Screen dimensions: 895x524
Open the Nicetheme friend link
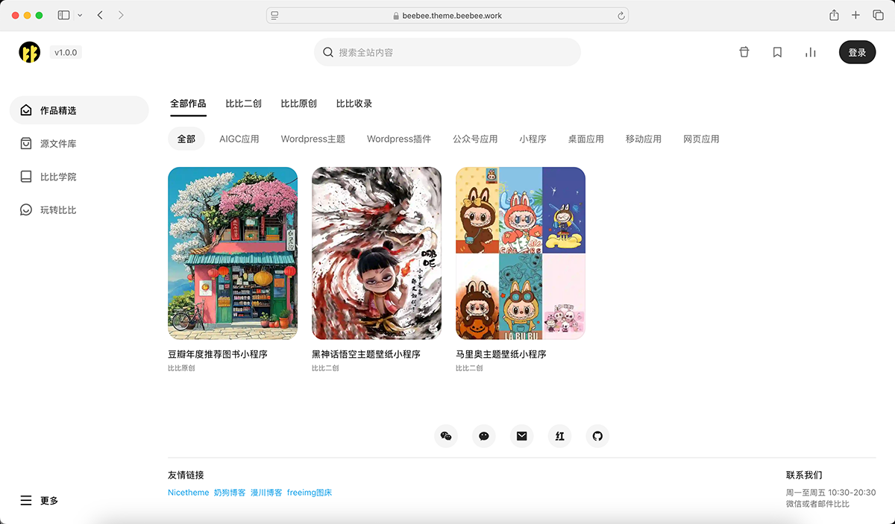coord(189,493)
